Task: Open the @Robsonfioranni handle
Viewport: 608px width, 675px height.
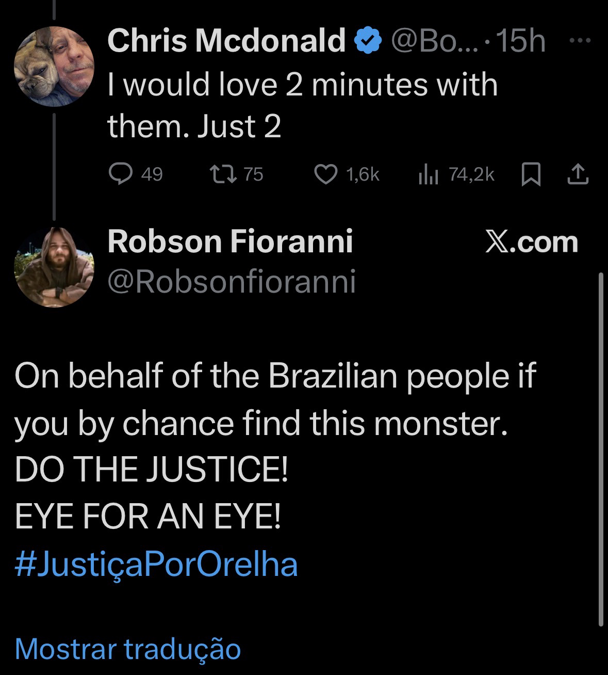Action: [232, 281]
